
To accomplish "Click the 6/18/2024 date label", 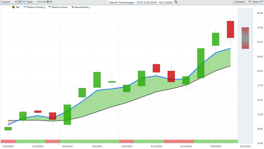I will [216, 146].
